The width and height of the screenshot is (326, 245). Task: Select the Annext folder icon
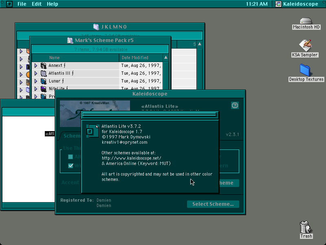44,66
